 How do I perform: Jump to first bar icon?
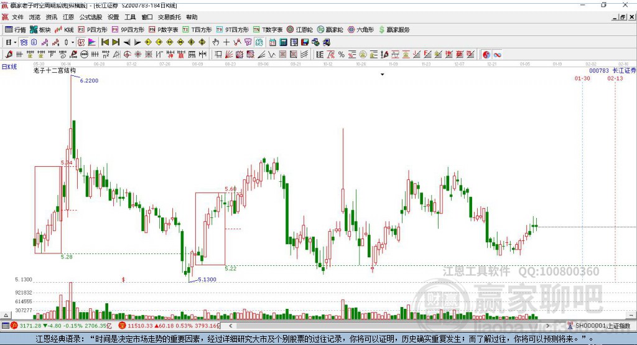point(105,42)
